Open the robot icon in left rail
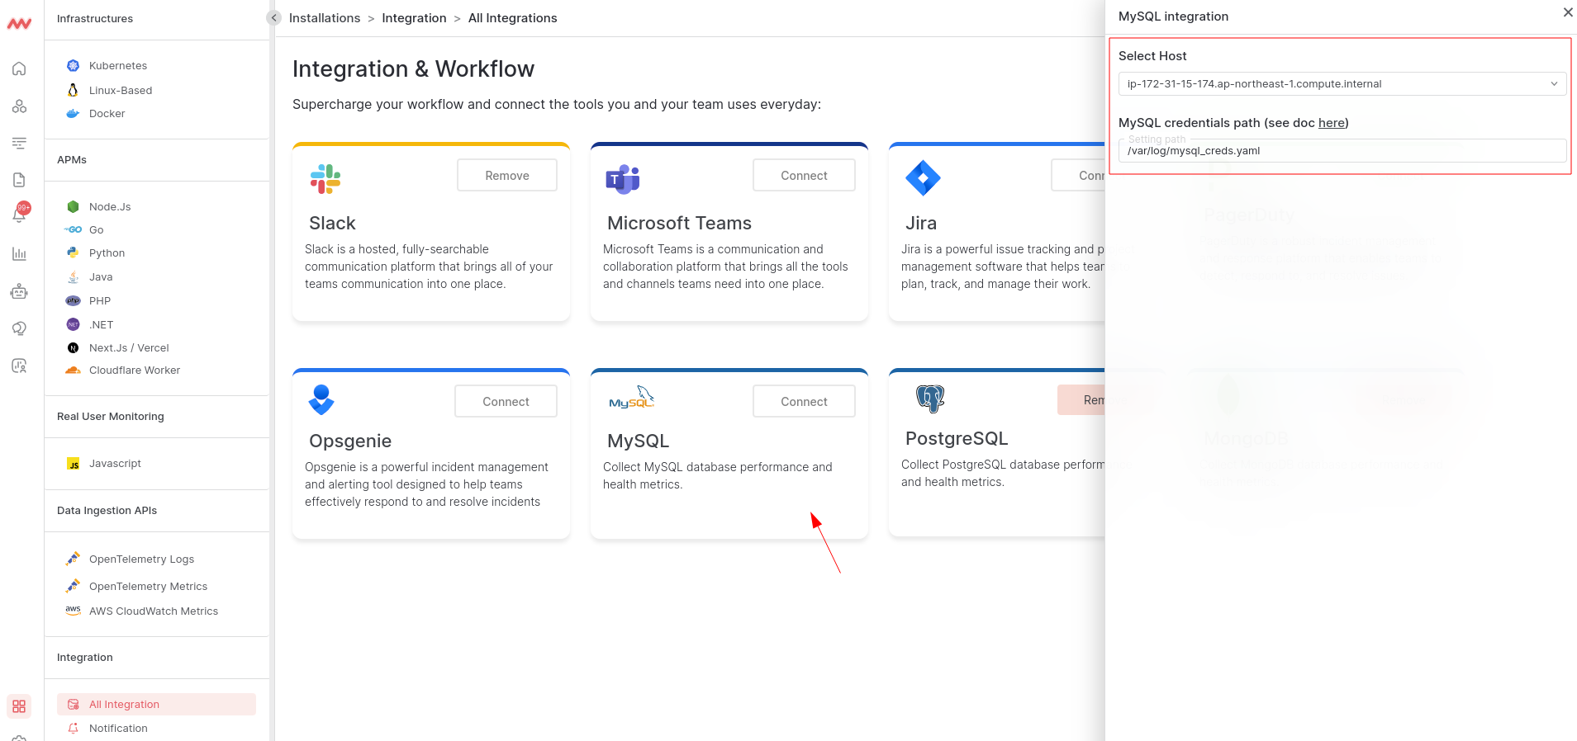 pyautogui.click(x=19, y=291)
